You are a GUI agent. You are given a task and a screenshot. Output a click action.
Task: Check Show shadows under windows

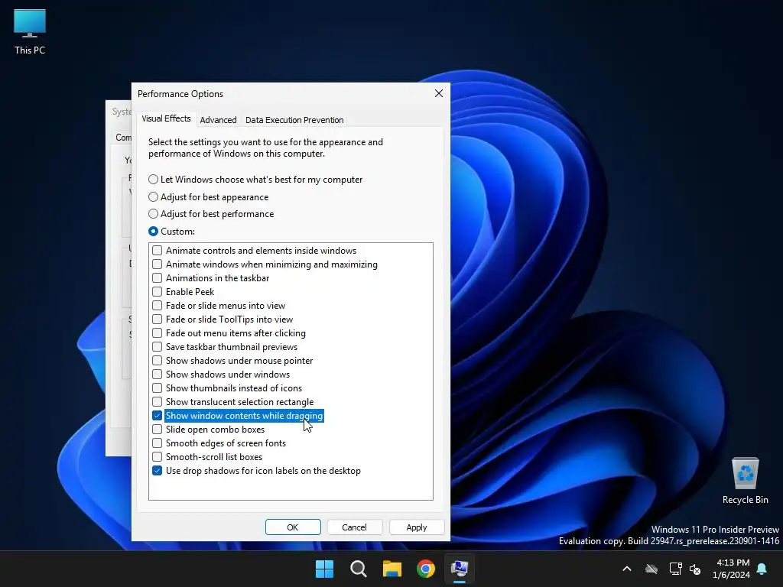[157, 374]
